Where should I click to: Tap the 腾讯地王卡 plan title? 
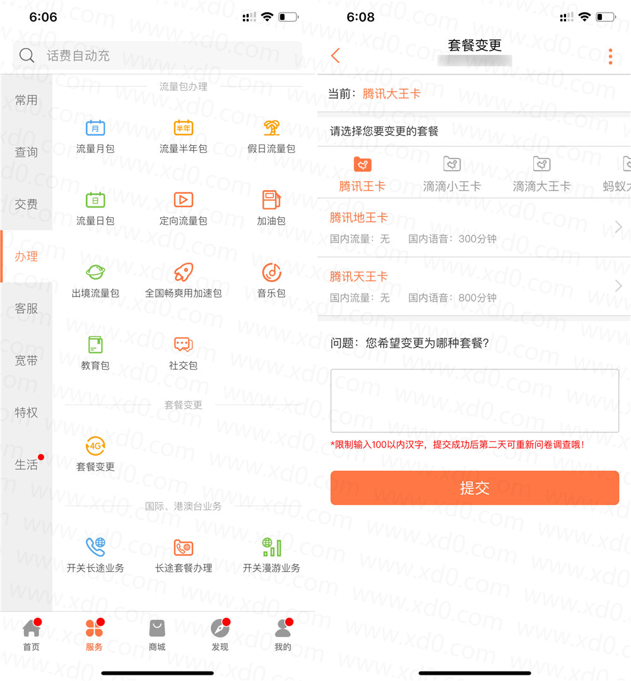(358, 218)
